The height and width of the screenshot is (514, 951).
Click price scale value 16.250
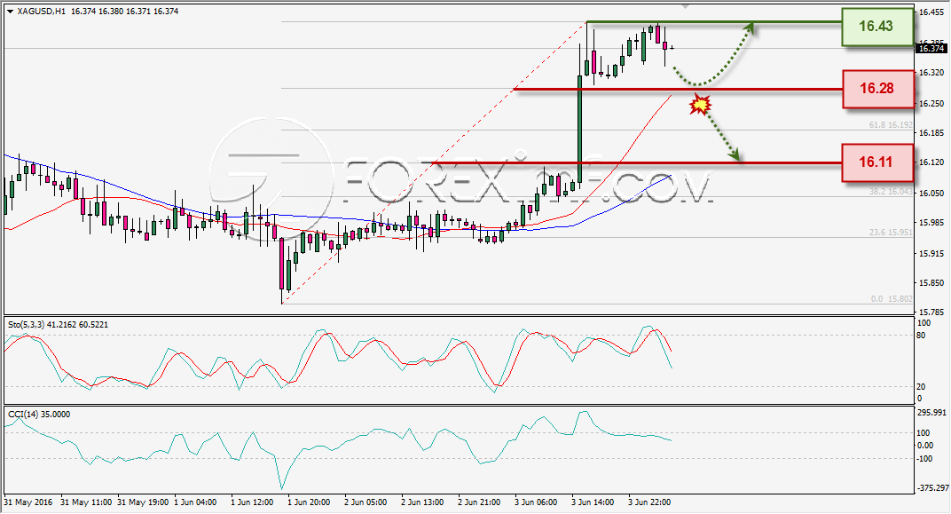[x=931, y=104]
